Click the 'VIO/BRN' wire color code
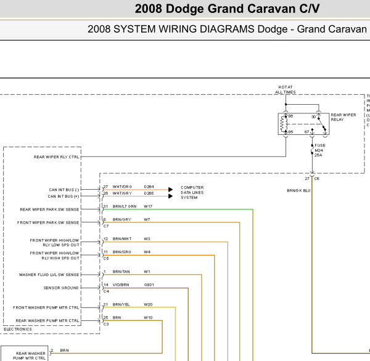The image size is (370, 361). click(121, 285)
